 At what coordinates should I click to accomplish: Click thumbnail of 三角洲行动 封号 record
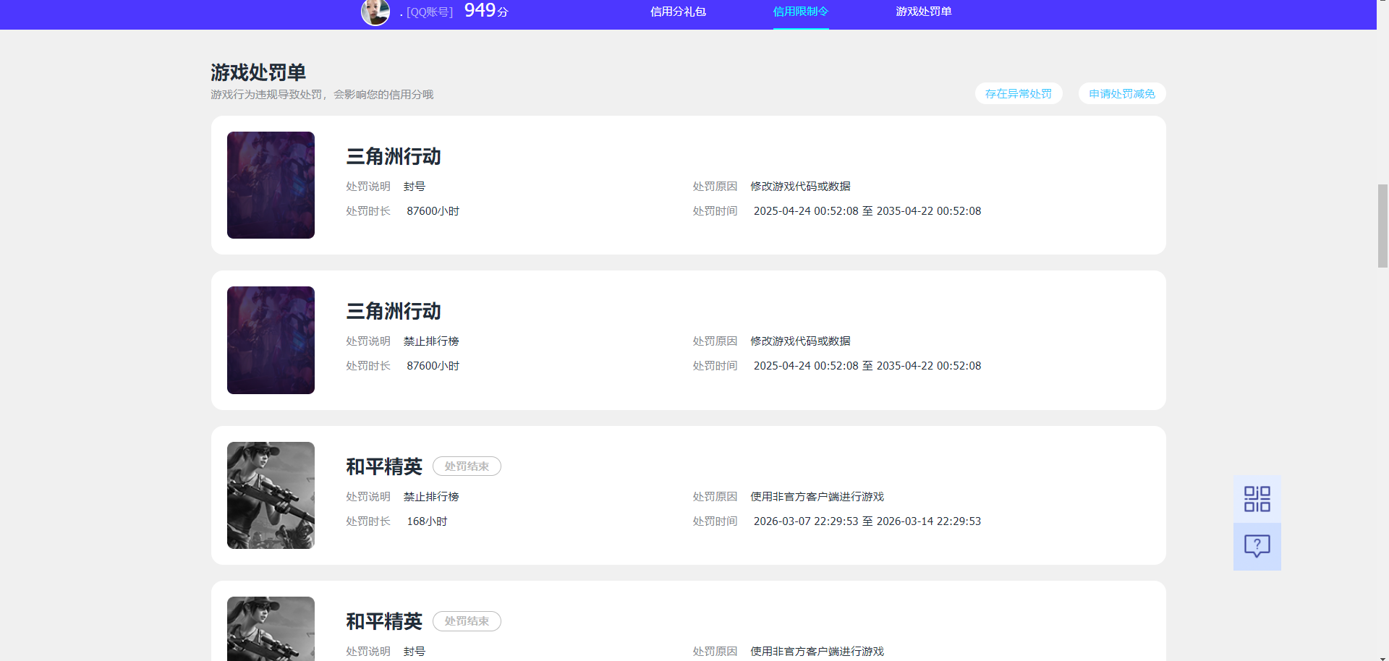coord(271,185)
